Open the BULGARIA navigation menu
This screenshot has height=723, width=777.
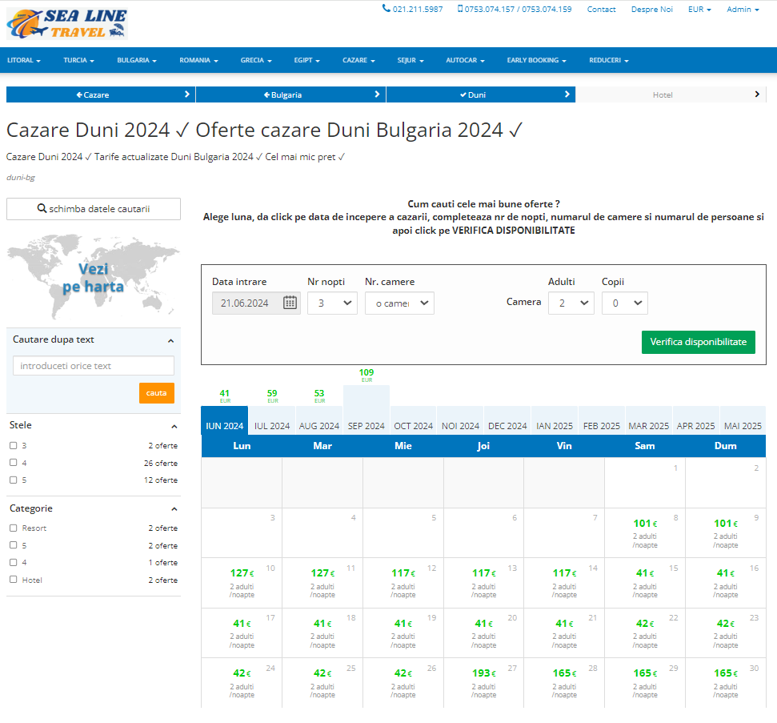[x=137, y=60]
